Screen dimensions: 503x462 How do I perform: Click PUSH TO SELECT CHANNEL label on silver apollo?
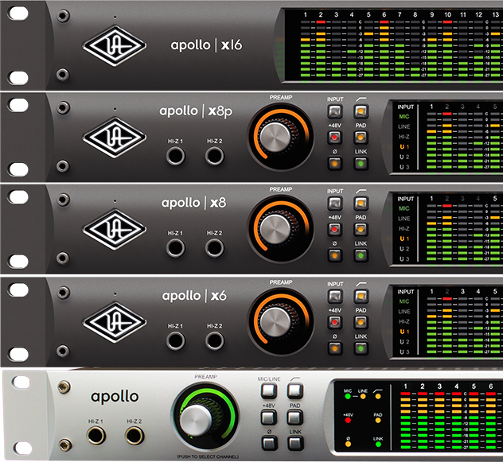click(208, 456)
